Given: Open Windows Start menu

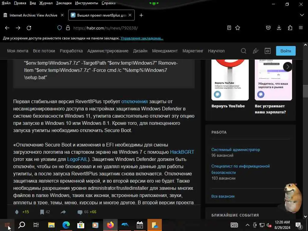Looking at the screenshot, I should click(7, 225).
